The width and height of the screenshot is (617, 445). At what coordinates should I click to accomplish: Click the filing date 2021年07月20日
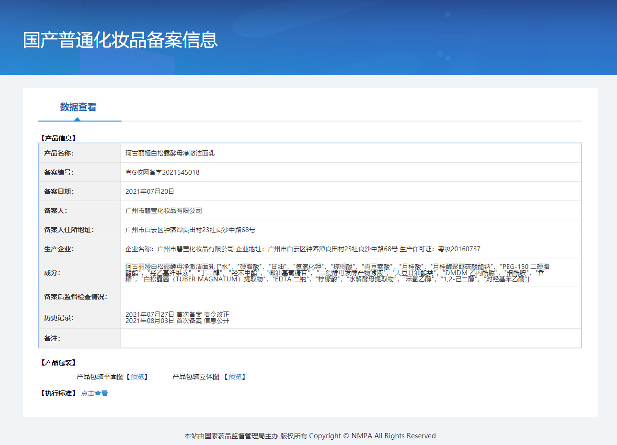click(149, 191)
